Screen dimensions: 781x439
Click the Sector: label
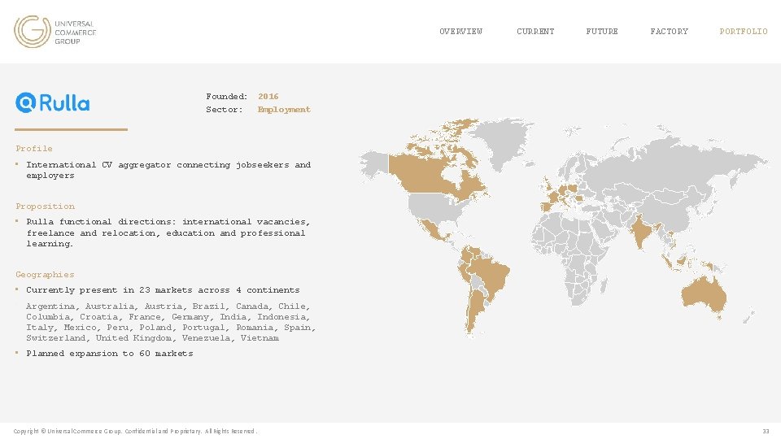pos(225,110)
